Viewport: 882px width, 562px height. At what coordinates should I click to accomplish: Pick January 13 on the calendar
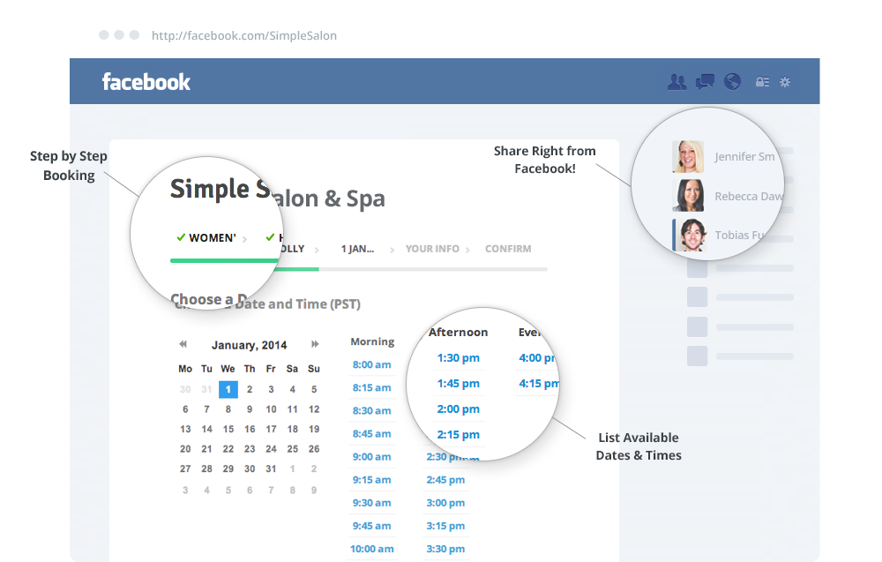point(185,429)
